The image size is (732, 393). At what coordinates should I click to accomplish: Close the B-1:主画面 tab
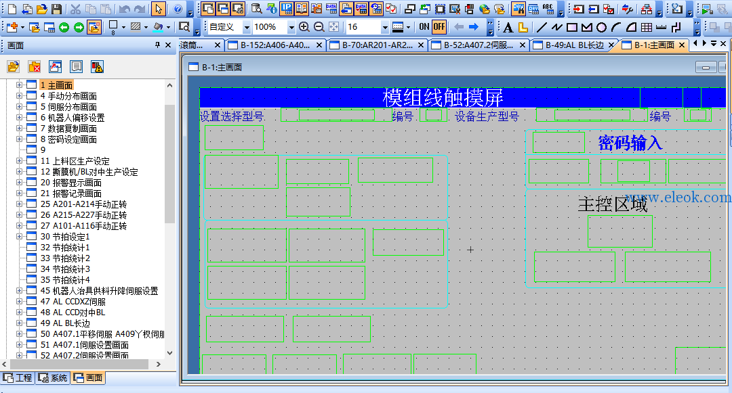click(x=682, y=45)
